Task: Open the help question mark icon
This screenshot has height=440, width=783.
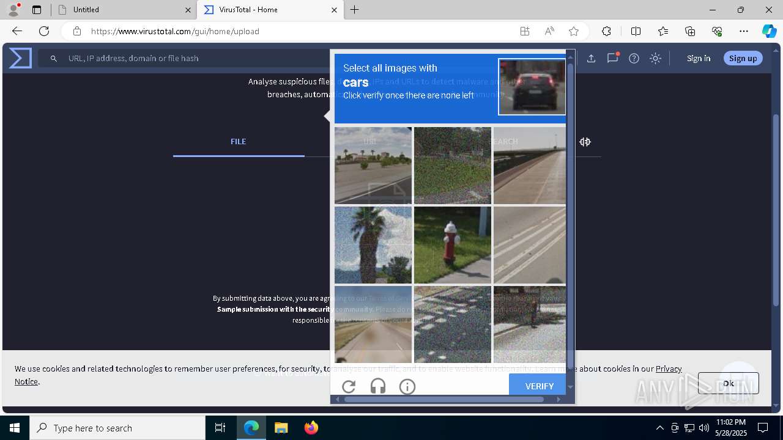Action: point(634,58)
